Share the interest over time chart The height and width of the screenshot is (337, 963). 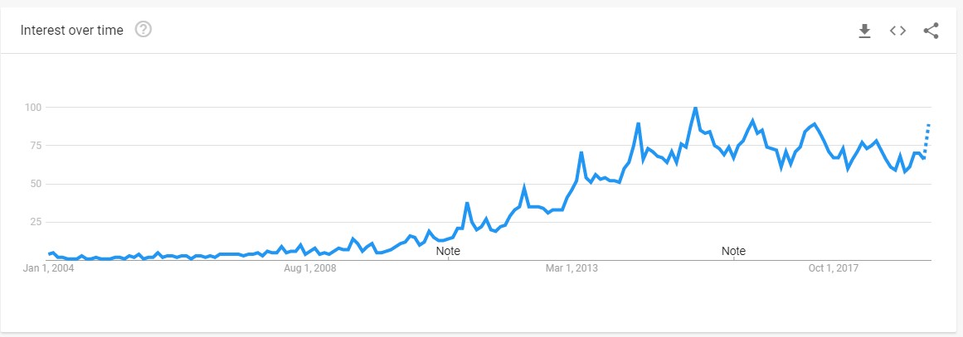(x=931, y=31)
